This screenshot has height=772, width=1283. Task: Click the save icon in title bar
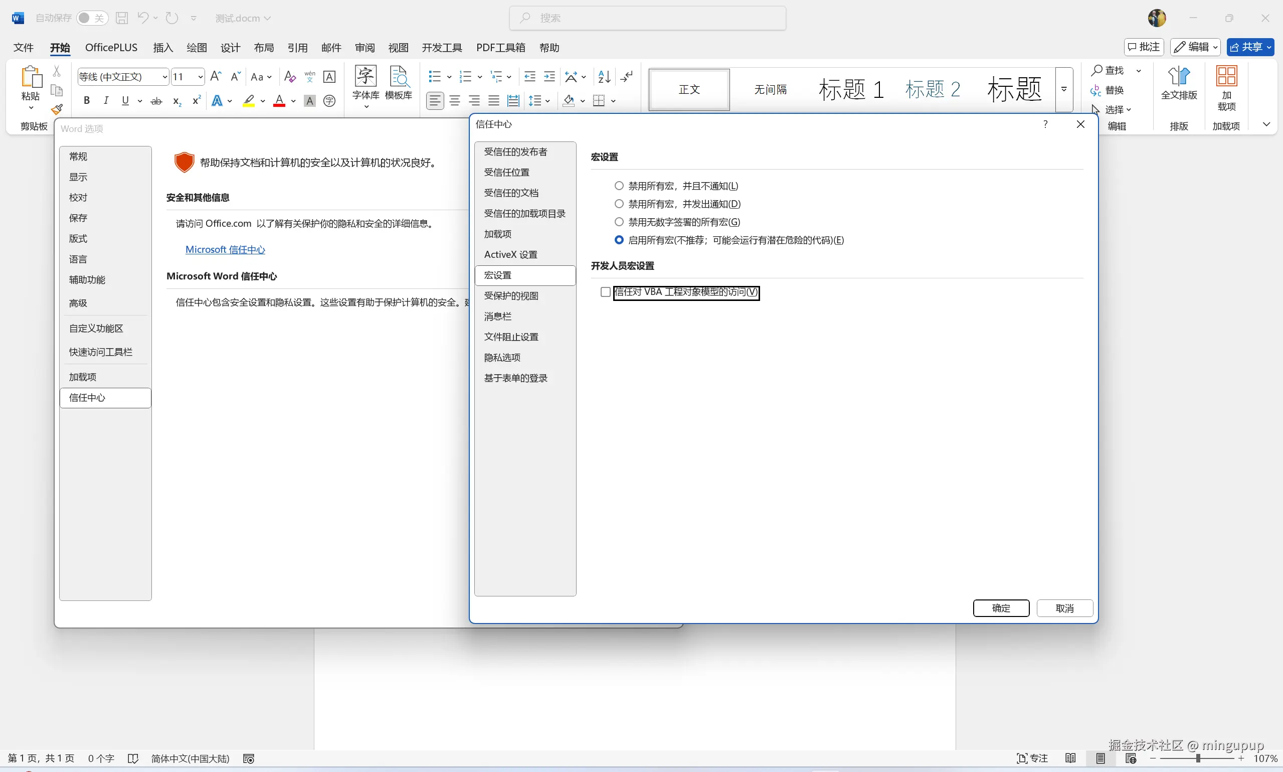pyautogui.click(x=122, y=18)
